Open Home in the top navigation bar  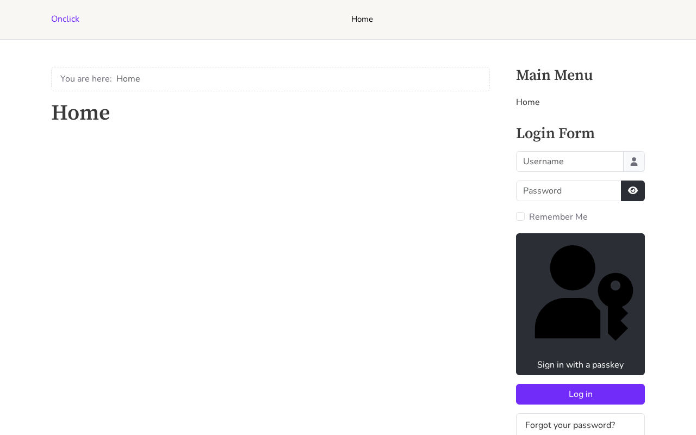click(x=362, y=19)
